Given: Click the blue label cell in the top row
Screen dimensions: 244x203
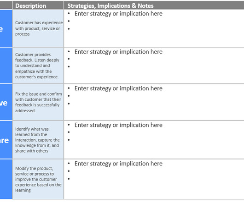Looking at the screenshot, I should pyautogui.click(x=6, y=28).
